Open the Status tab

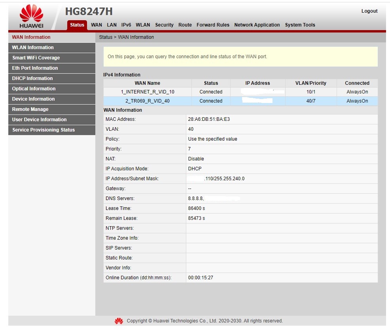(77, 25)
